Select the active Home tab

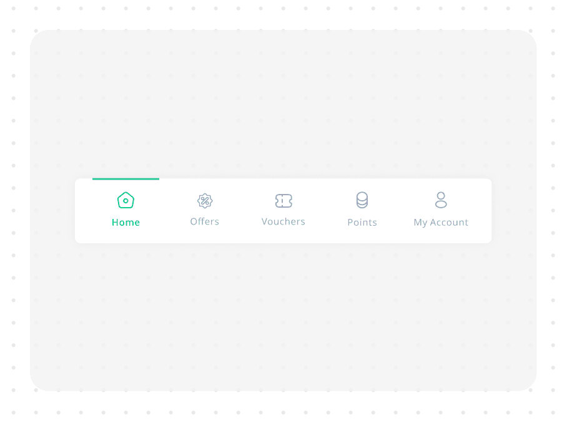(x=126, y=210)
